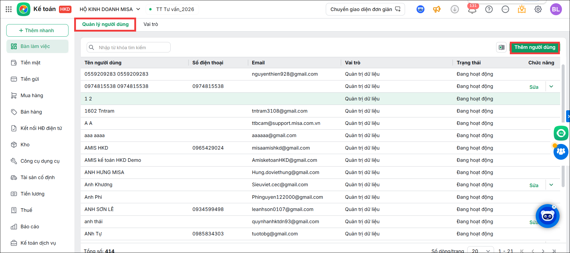
Task: Open Tài sản cố định menu
Action: coord(37,177)
